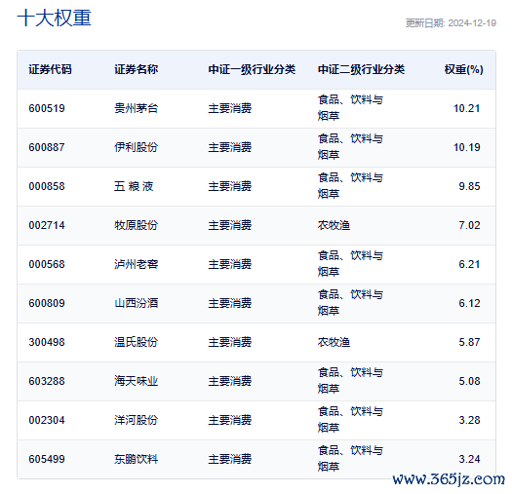
Task: Select stock name 山西汾酒
Action: 137,303
